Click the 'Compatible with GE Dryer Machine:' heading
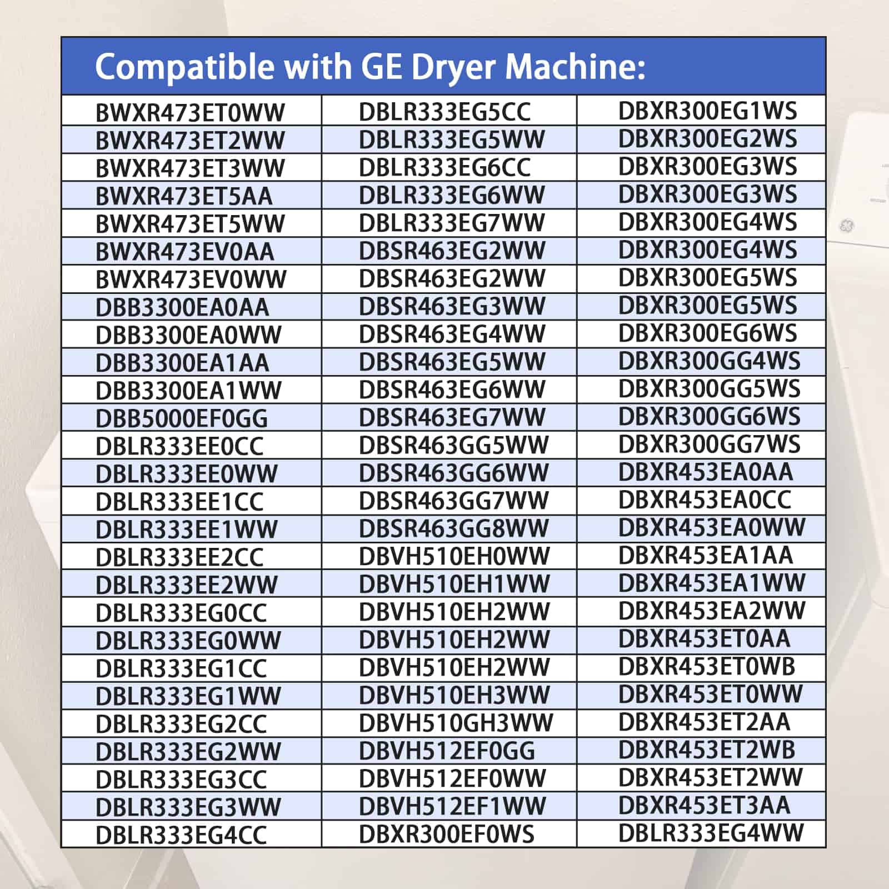Screen dimensions: 889x889 pyautogui.click(x=370, y=67)
